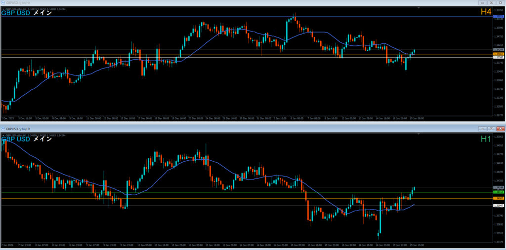Click green 1.34162 price tag in H1 chart
Viewport: 506px width, 250px height.
[x=499, y=192]
